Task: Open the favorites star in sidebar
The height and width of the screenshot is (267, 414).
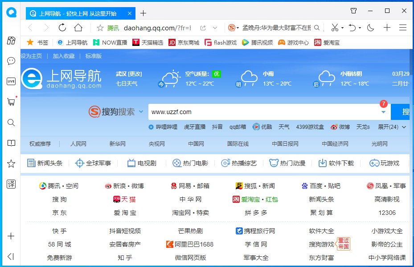Action: (x=11, y=164)
